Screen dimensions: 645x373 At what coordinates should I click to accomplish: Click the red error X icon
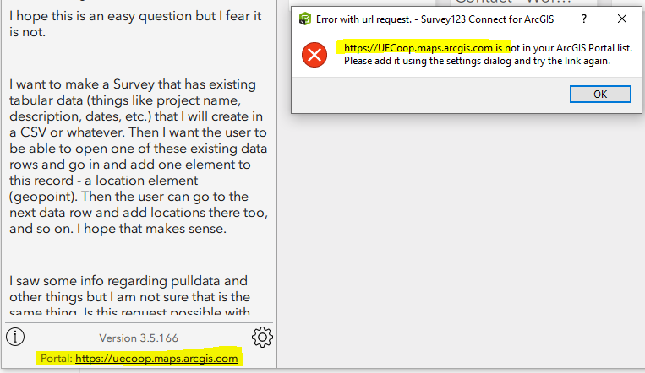314,55
